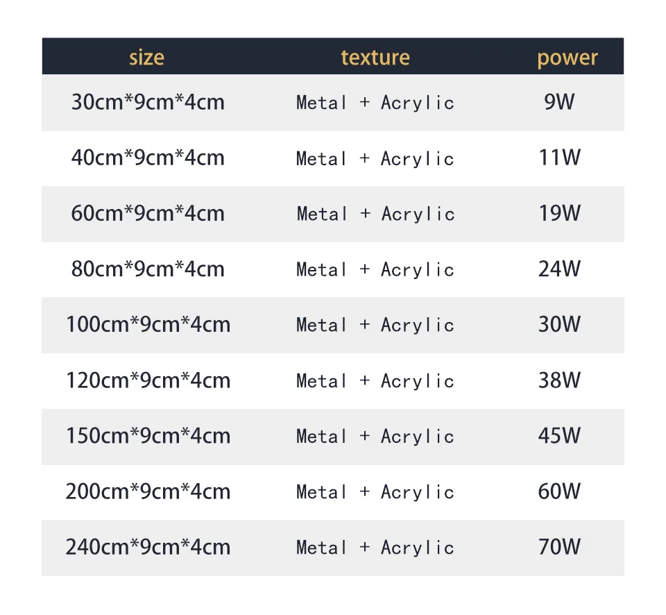
Task: Click the power column header
Action: (567, 58)
